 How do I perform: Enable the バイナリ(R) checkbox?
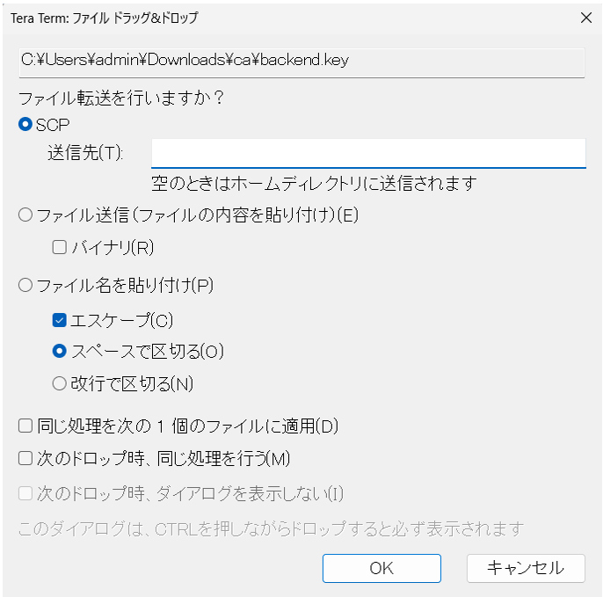point(60,248)
